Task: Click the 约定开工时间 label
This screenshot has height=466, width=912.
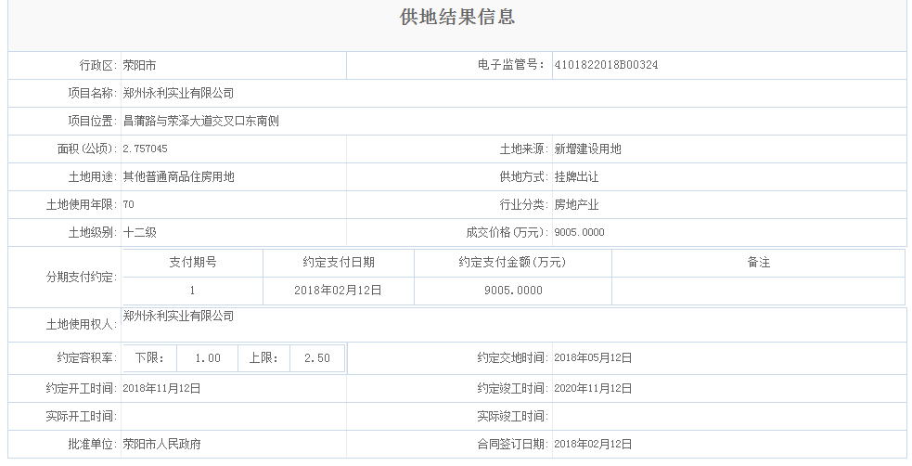Action: coord(82,388)
